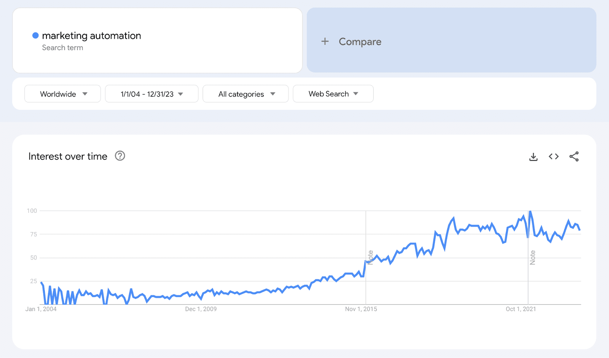Download the chart data as CSV
The image size is (609, 358).
533,156
